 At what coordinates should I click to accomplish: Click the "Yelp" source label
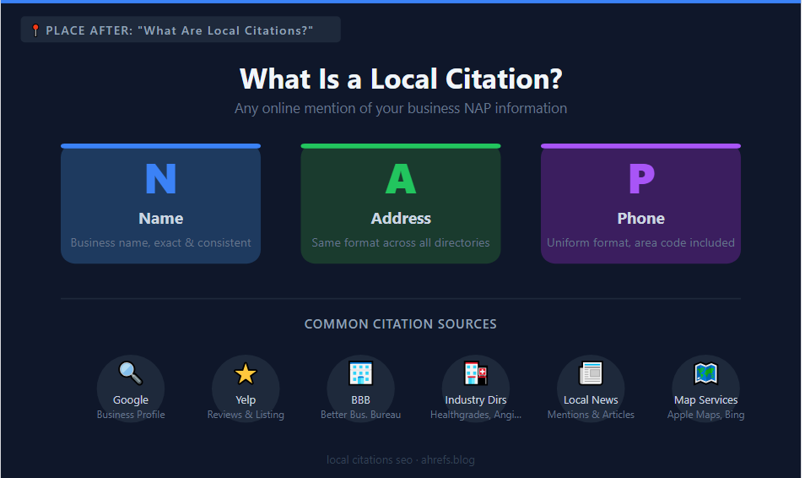[246, 399]
